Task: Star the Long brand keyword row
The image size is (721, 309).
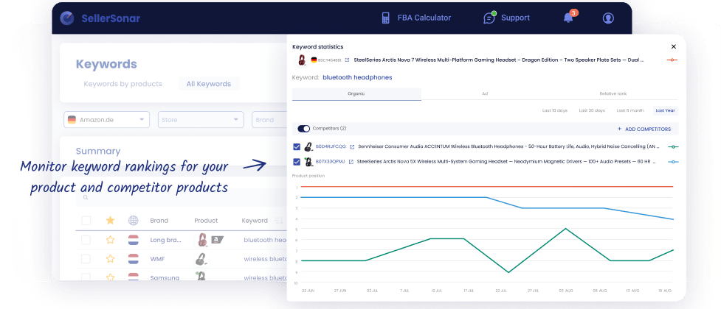Action: point(110,240)
